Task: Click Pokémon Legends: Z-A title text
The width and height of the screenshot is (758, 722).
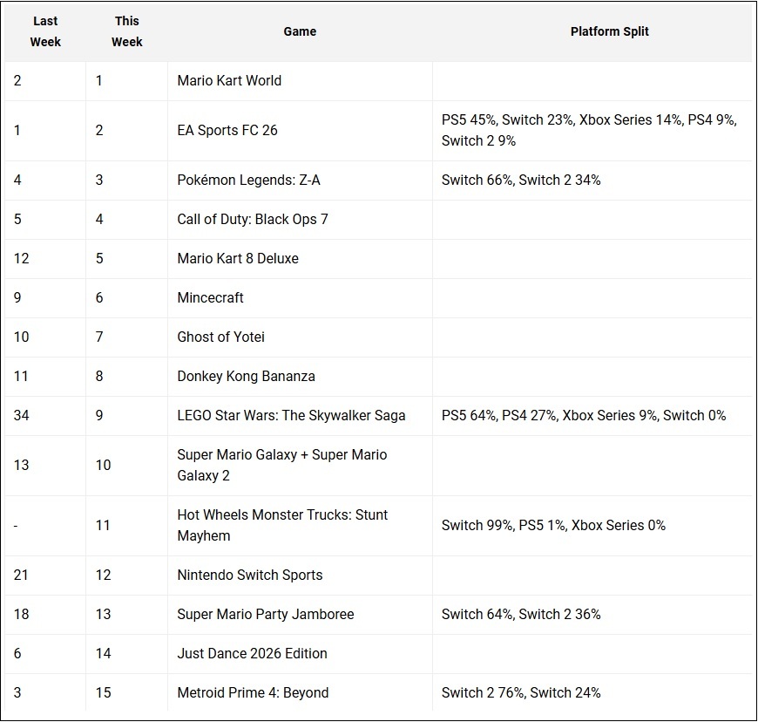Action: coord(249,180)
